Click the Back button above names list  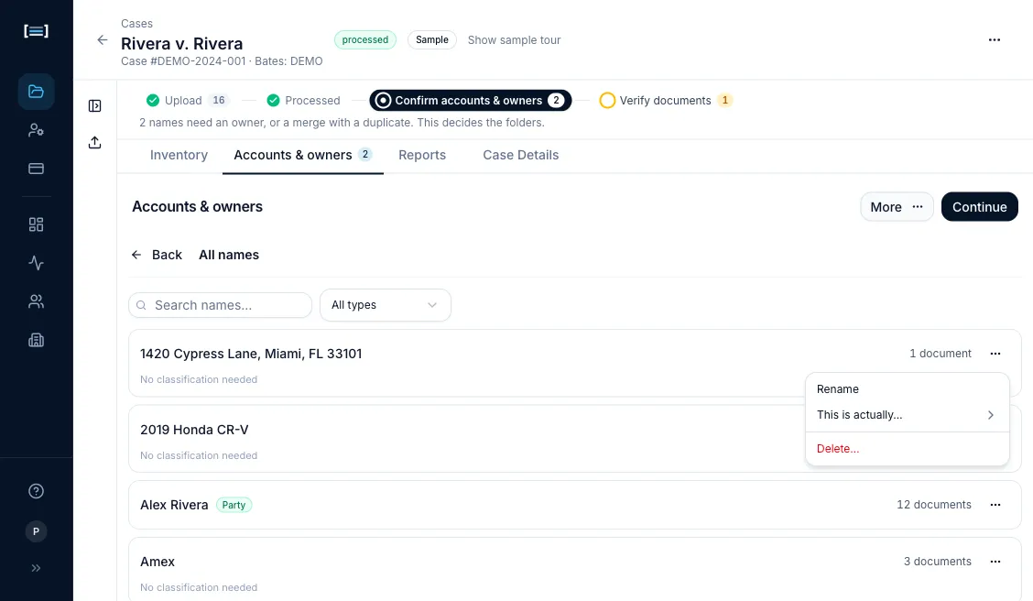tap(157, 255)
